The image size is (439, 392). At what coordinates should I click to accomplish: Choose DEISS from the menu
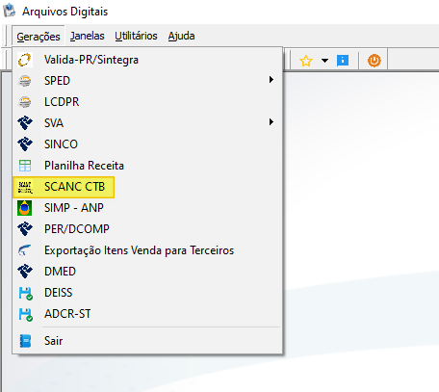pyautogui.click(x=147, y=293)
